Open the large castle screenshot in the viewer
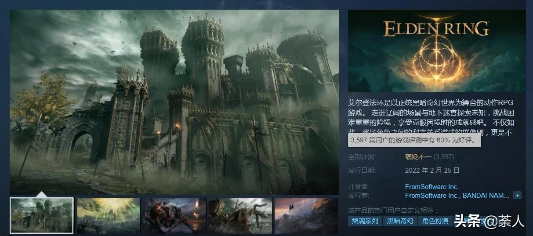 174,102
